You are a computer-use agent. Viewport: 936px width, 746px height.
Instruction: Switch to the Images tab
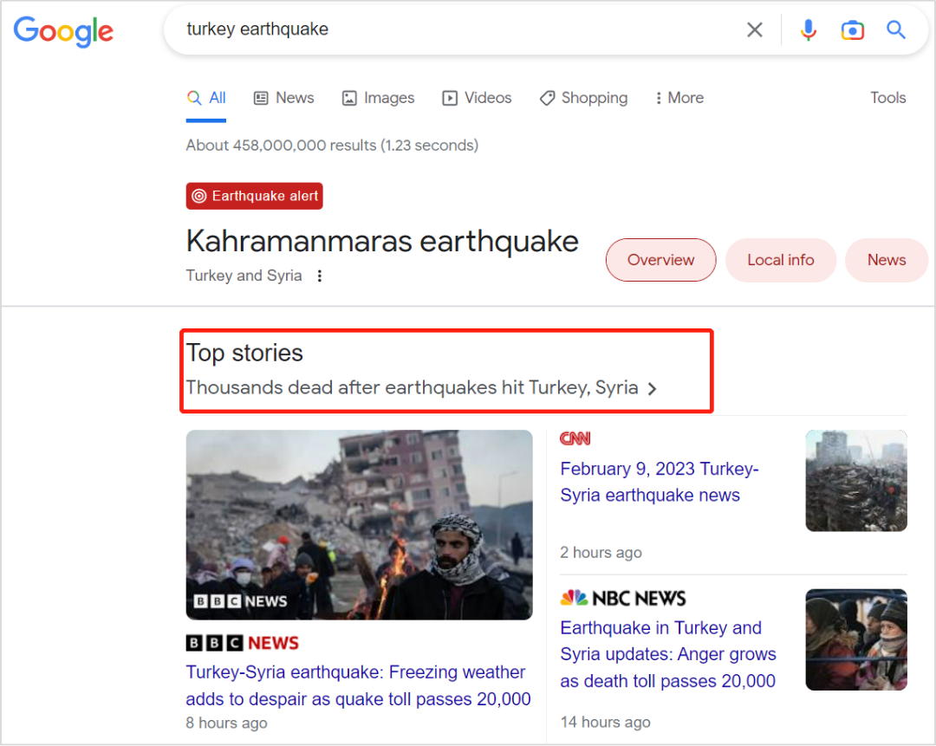378,98
